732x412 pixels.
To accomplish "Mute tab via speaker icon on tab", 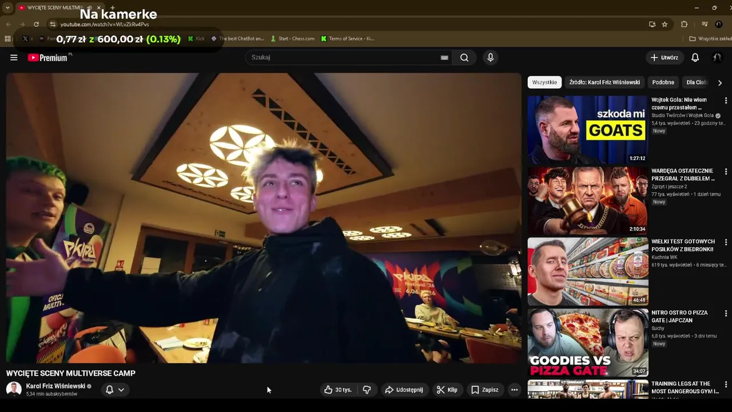I will [x=89, y=7].
